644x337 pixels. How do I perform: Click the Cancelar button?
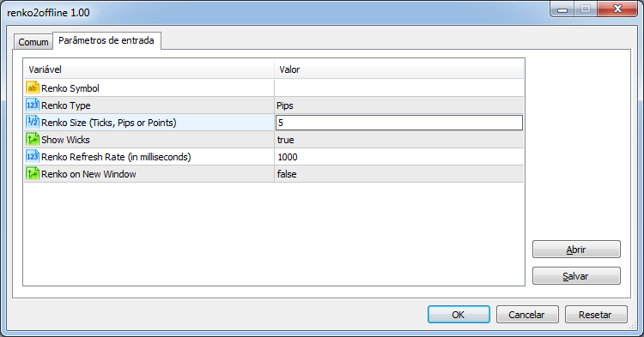coord(527,315)
